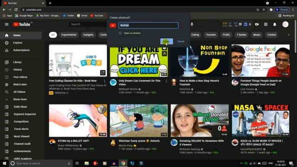Open the Gmail bookmark

pos(82,15)
